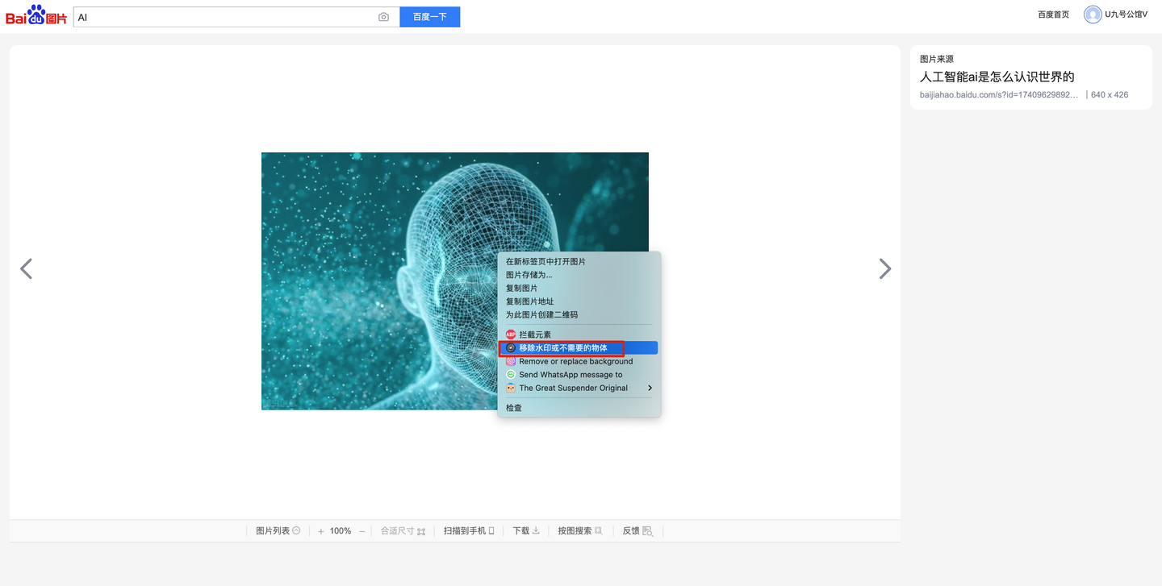1162x586 pixels.
Task: Click the 图片来源 label
Action: [937, 59]
